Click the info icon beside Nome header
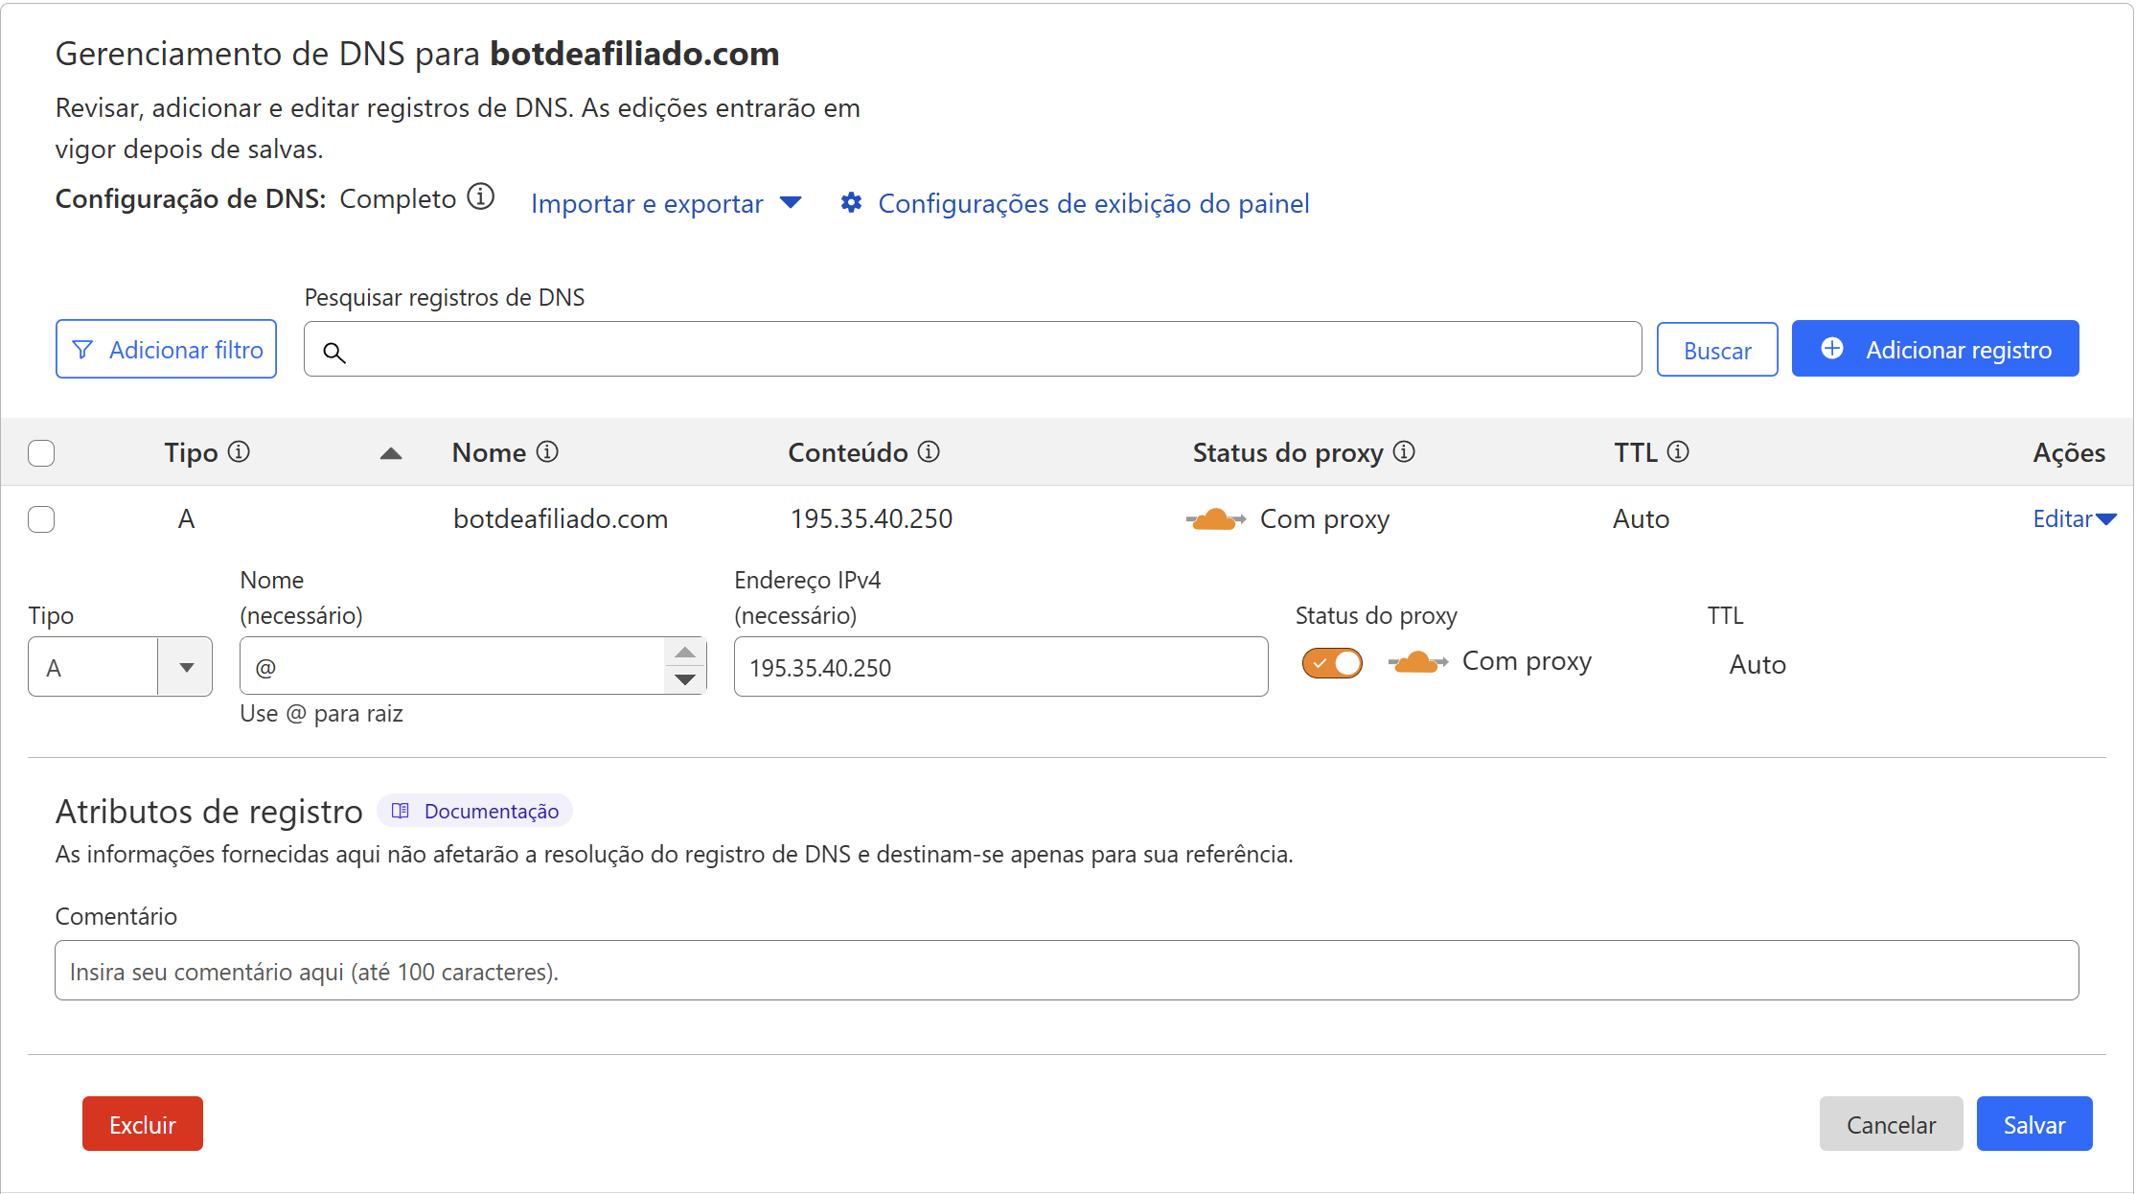The width and height of the screenshot is (2136, 1194). point(547,451)
